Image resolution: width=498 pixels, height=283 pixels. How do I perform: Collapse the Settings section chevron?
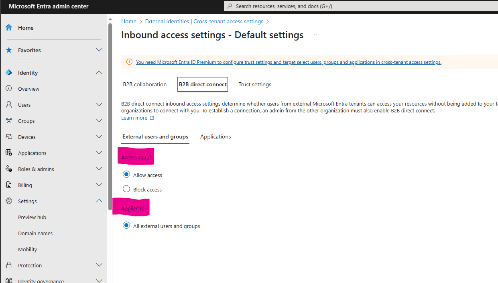coord(99,201)
